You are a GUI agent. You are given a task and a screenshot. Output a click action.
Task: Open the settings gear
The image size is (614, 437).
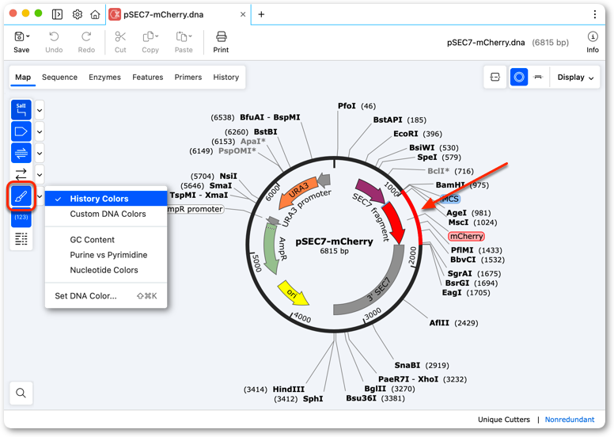coord(78,14)
